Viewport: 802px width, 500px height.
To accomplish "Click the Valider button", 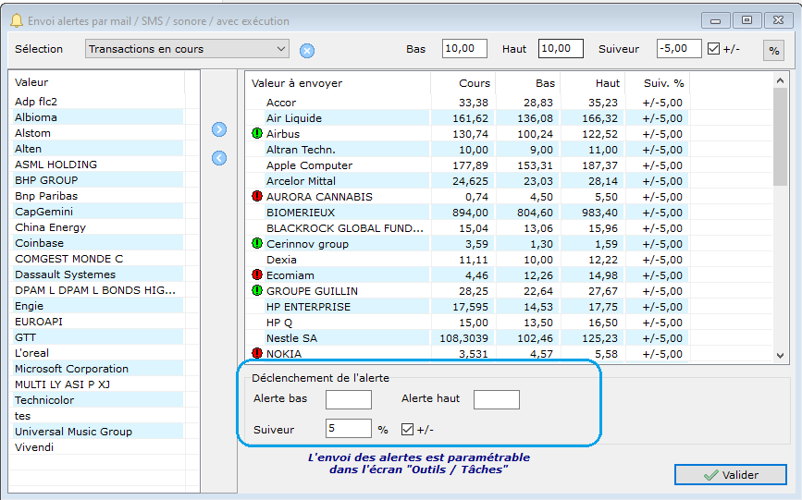I will 731,475.
